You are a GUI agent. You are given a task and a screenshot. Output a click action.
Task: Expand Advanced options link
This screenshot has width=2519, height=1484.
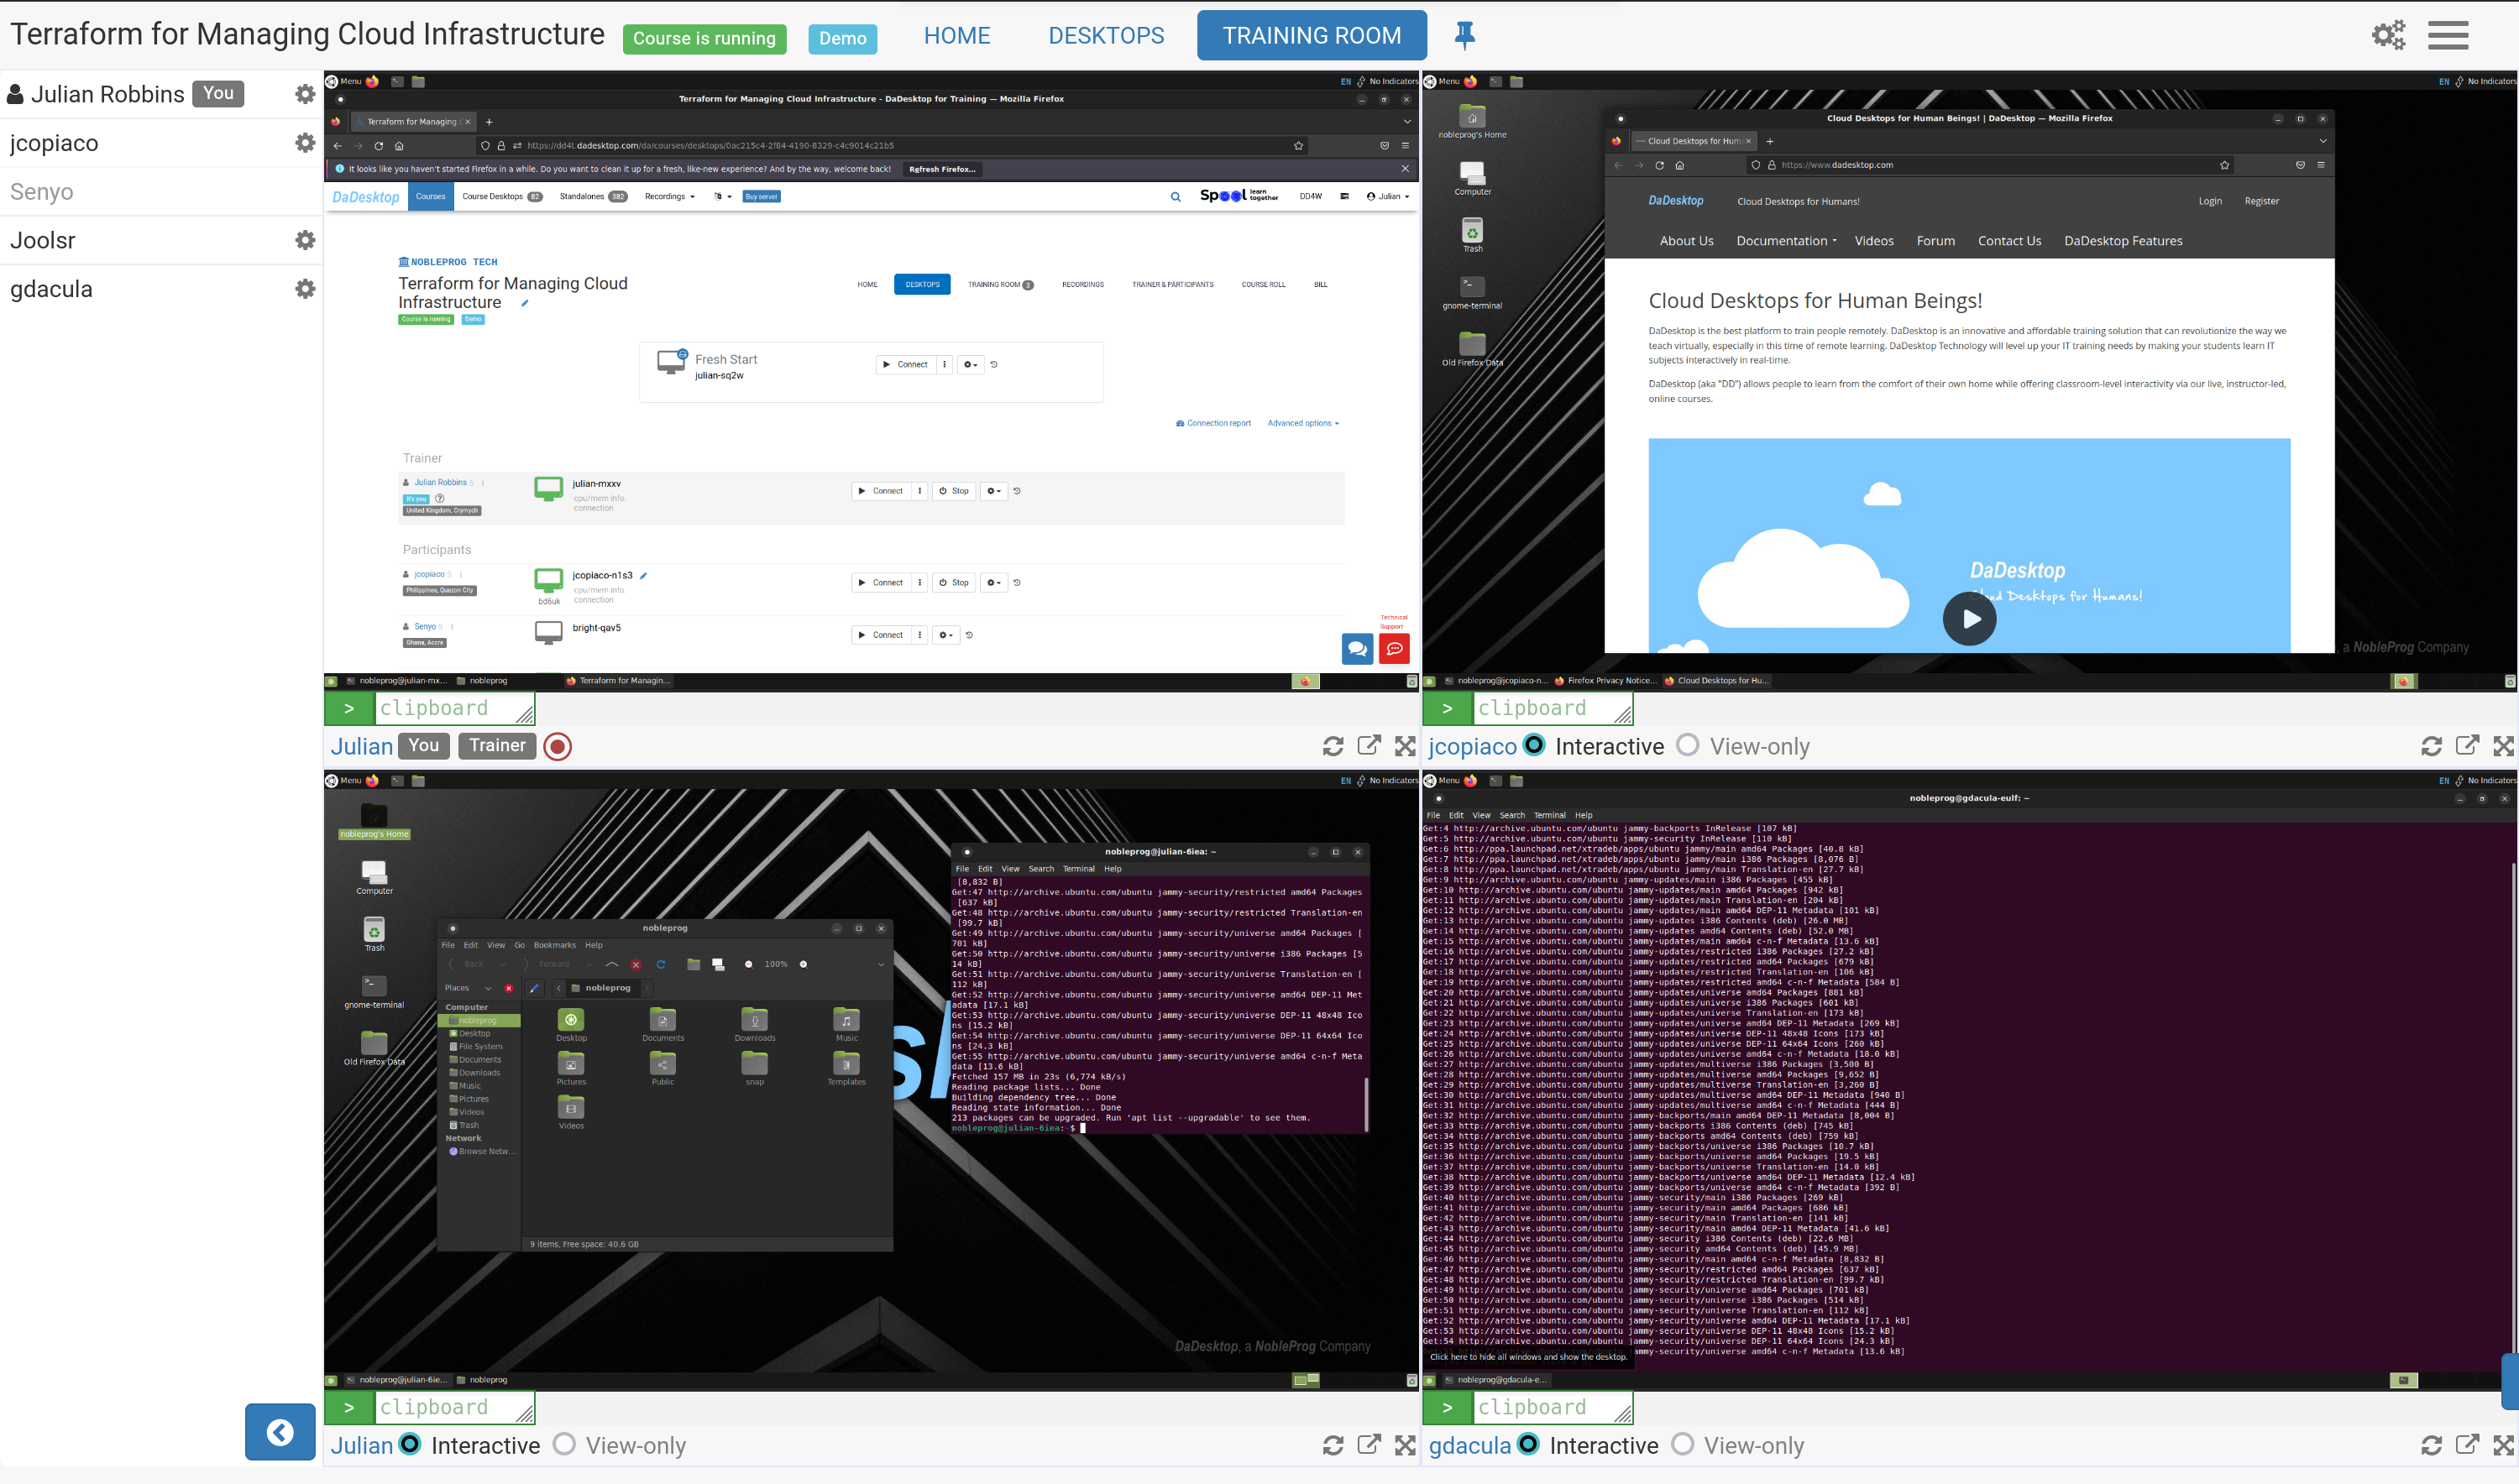coord(1302,424)
